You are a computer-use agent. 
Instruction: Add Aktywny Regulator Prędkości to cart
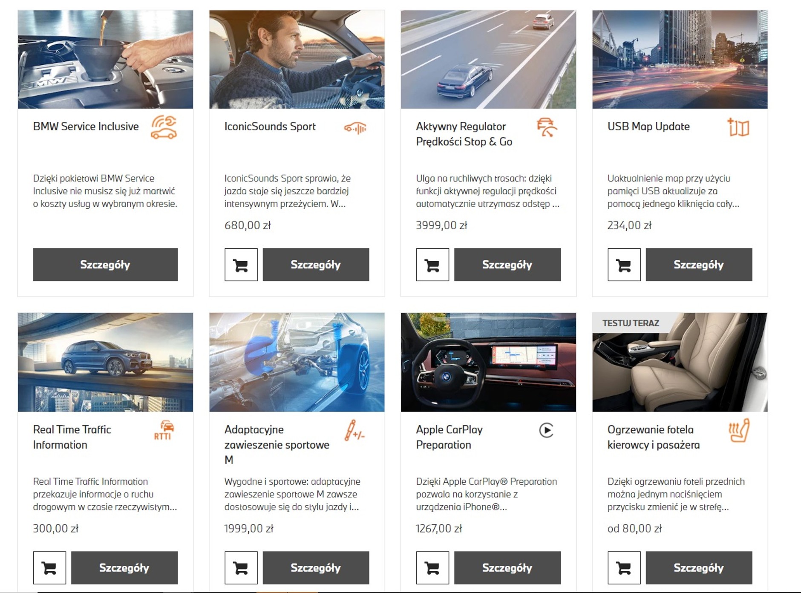pyautogui.click(x=432, y=265)
